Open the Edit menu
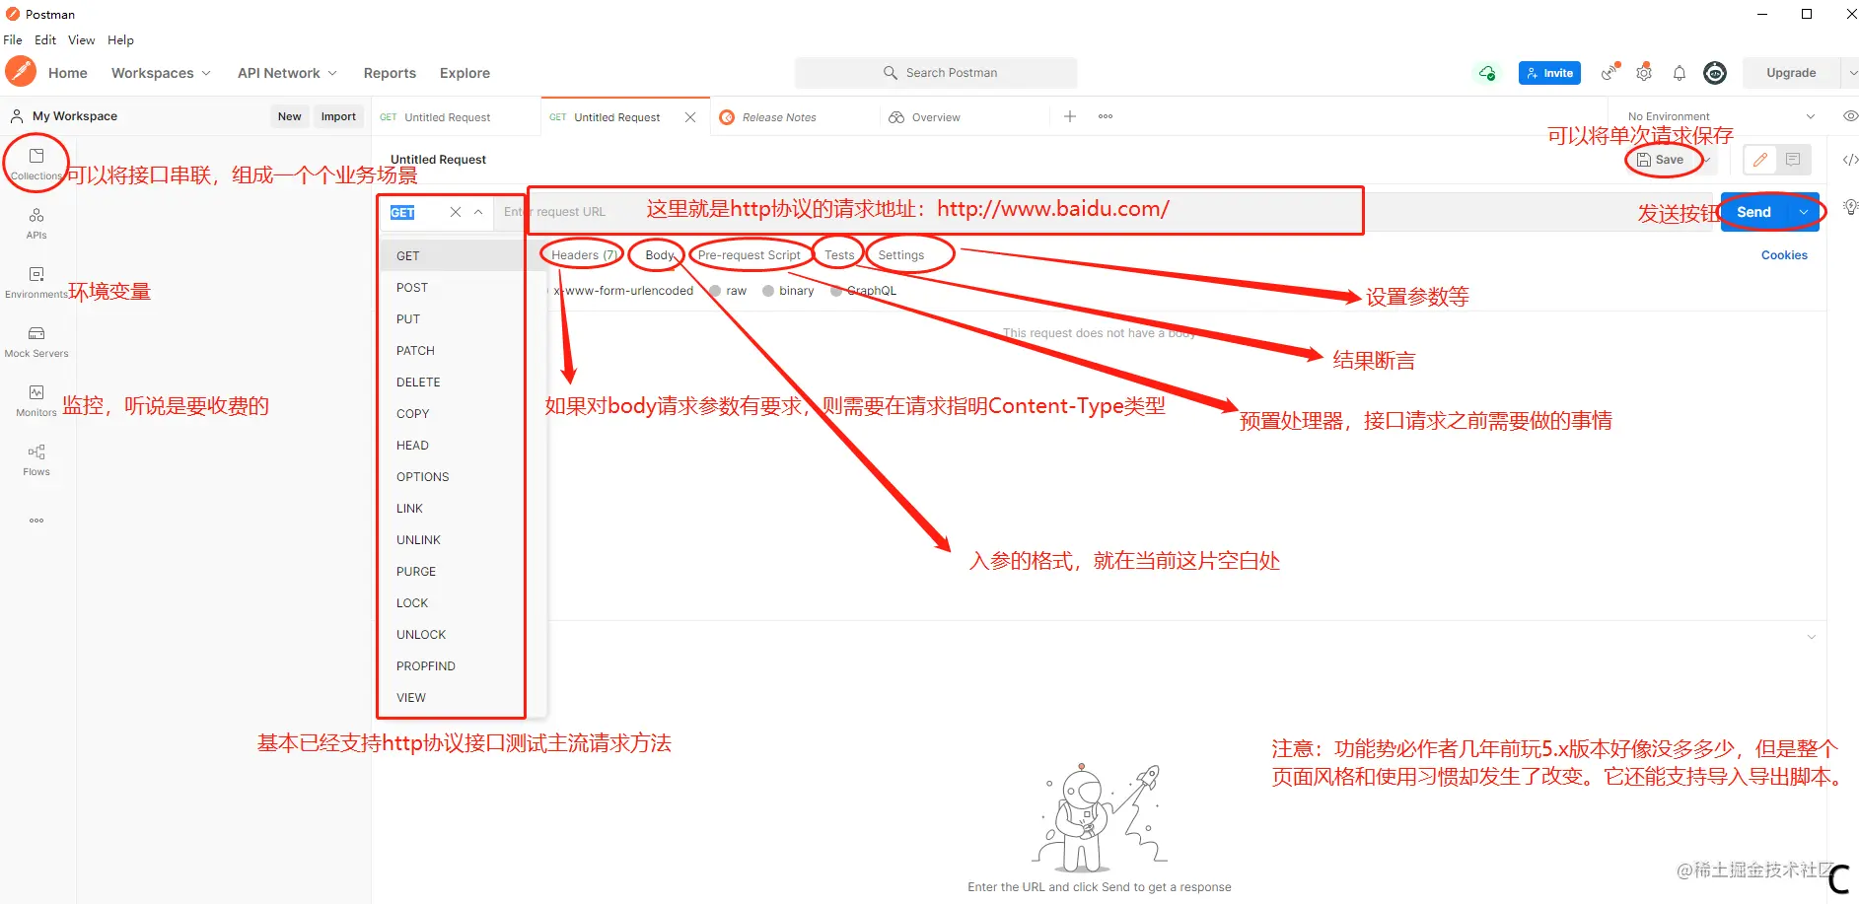1859x904 pixels. tap(45, 40)
